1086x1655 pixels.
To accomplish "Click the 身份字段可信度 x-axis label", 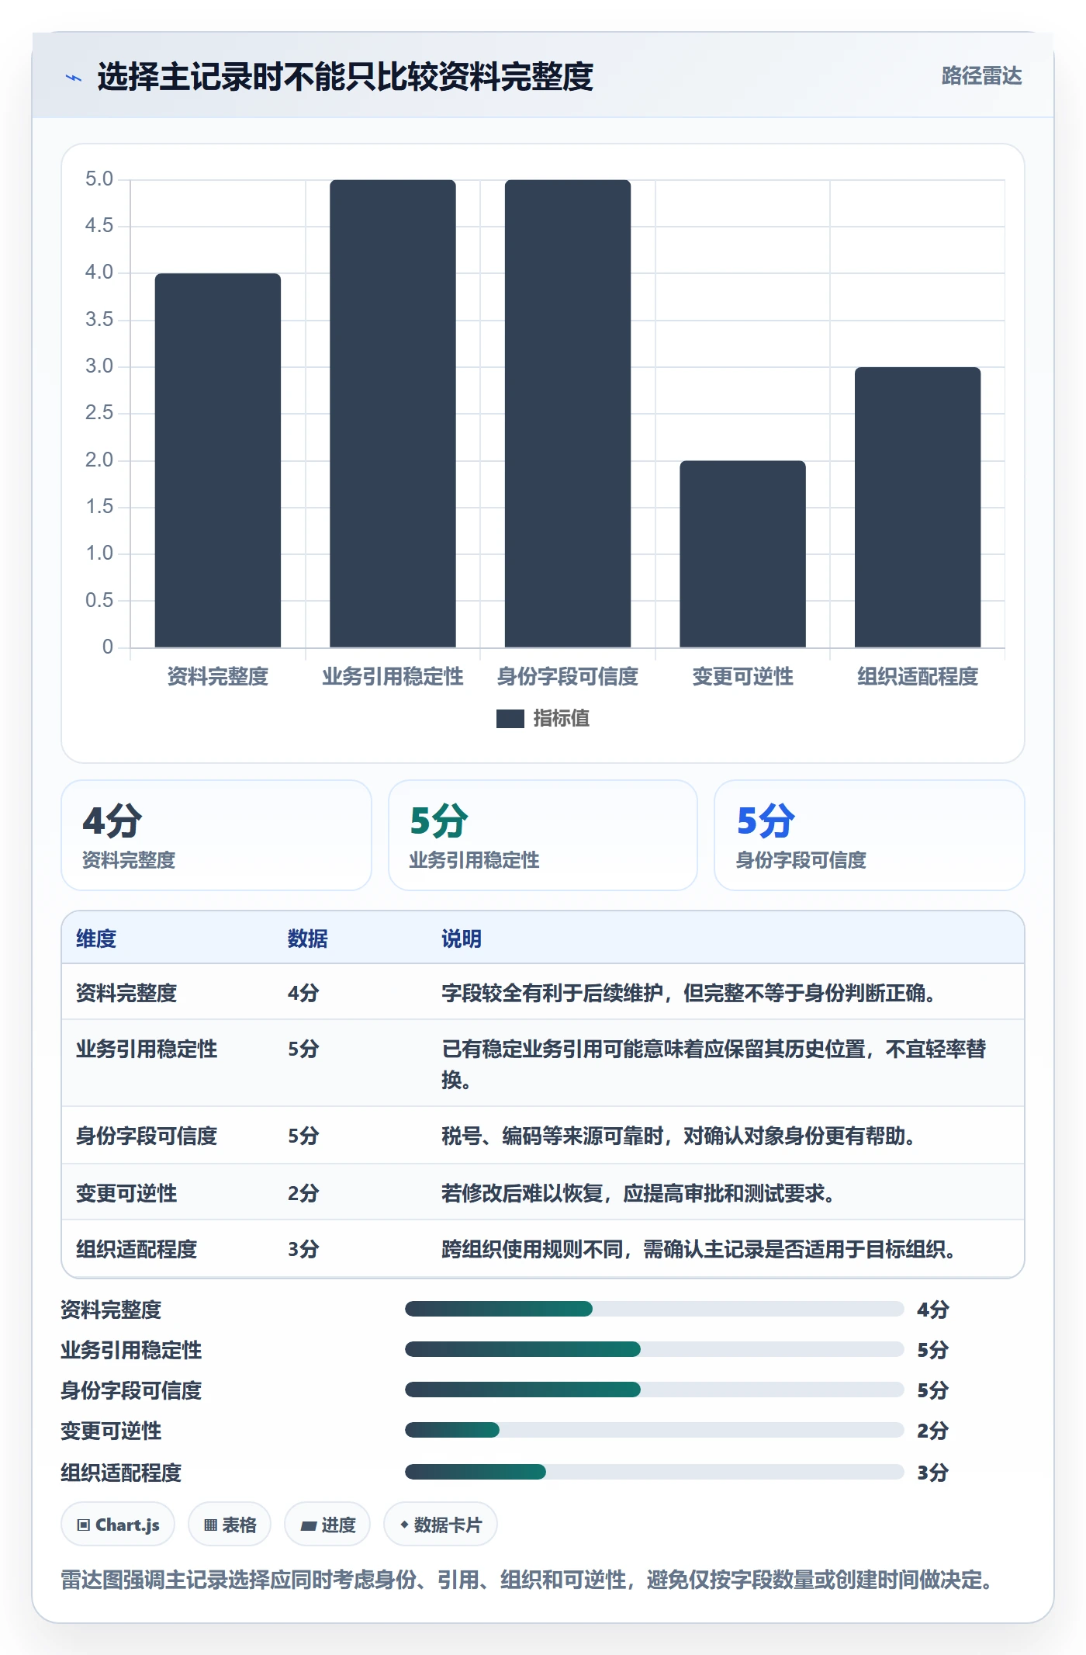I will pyautogui.click(x=568, y=677).
